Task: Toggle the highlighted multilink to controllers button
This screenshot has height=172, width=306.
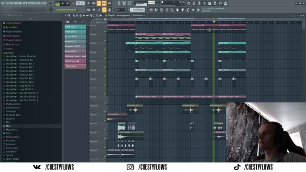Action: pyautogui.click(x=104, y=10)
